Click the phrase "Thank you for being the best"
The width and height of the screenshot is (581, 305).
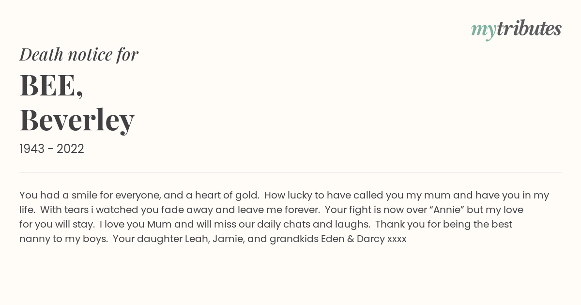[x=443, y=225]
